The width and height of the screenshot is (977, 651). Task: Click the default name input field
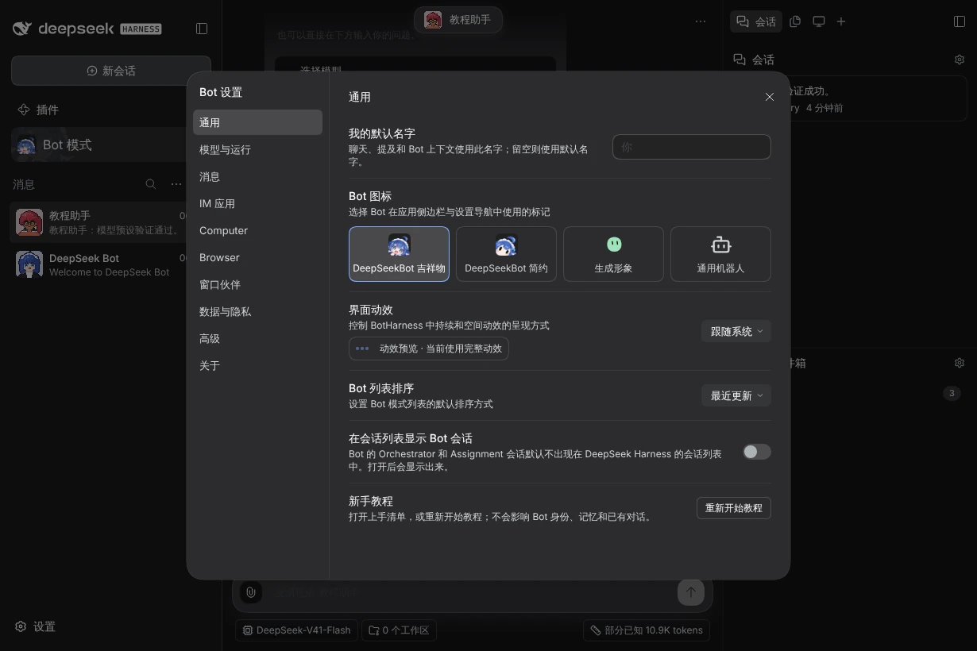pyautogui.click(x=691, y=147)
